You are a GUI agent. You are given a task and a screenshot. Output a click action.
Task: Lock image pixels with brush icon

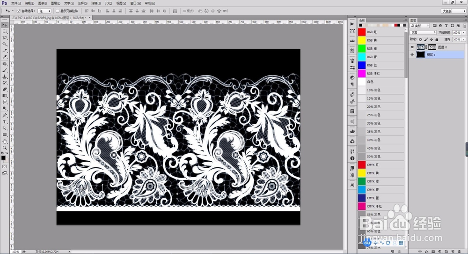click(x=426, y=39)
